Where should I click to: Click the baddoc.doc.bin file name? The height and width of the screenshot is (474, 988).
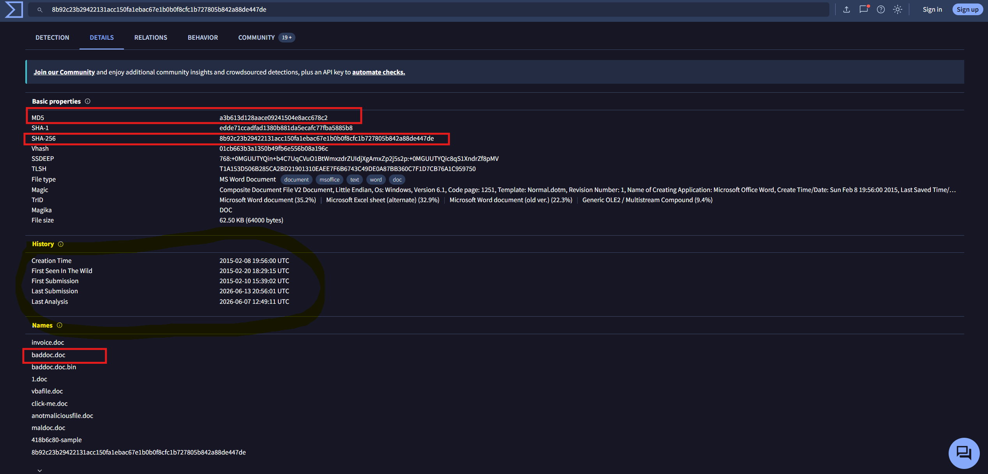click(54, 367)
